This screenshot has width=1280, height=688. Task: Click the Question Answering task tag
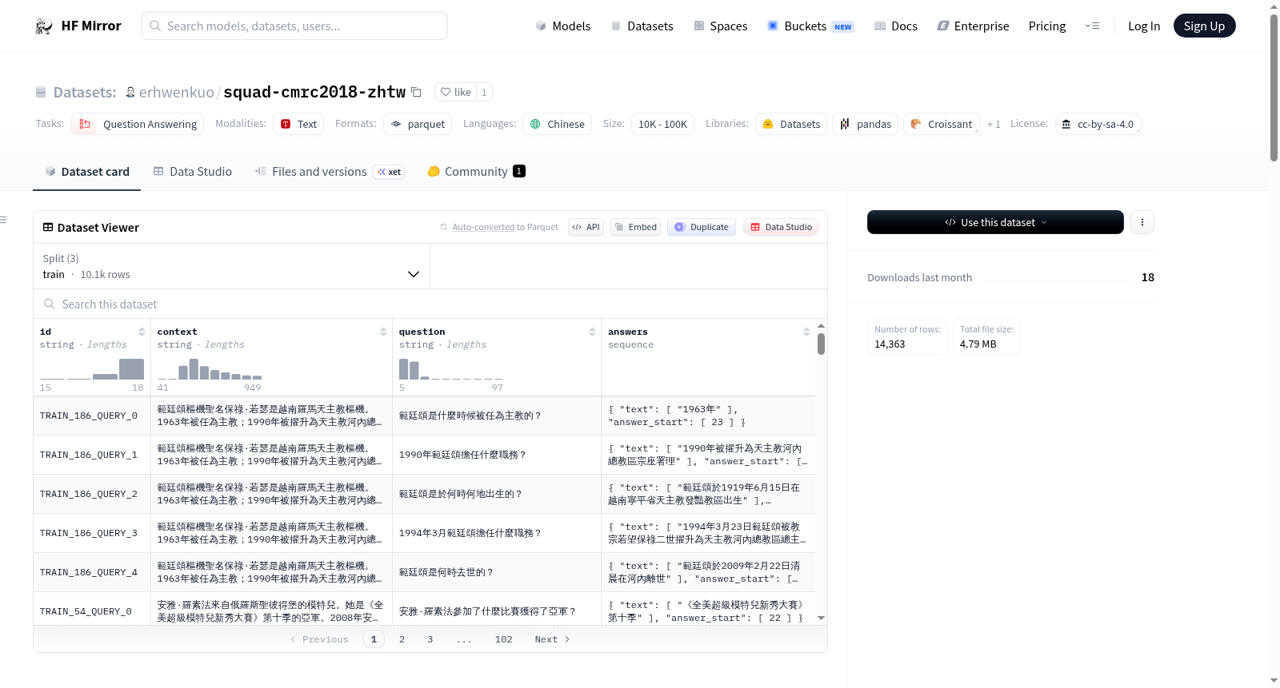138,124
